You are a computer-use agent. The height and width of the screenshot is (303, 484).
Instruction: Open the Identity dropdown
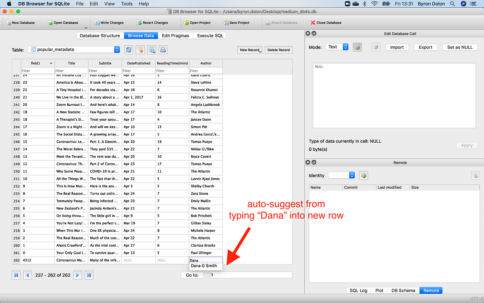point(342,175)
